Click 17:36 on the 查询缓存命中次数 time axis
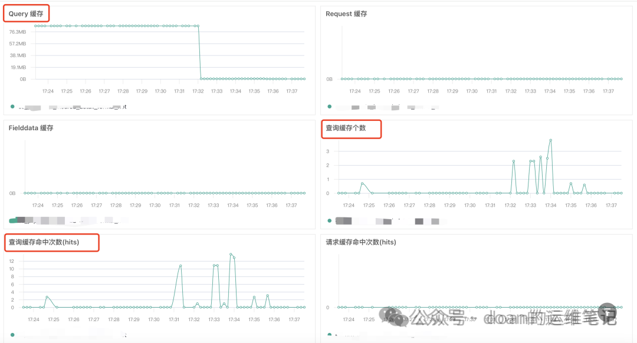This screenshot has width=637, height=343. point(274,319)
